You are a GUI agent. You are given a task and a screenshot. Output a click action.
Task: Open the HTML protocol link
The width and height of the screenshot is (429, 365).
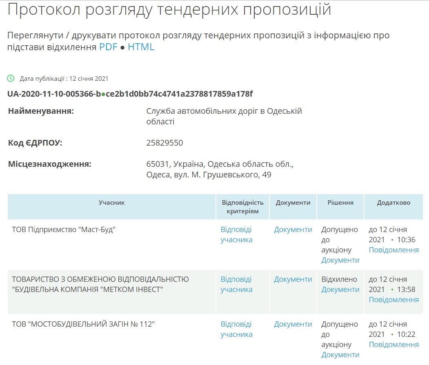(141, 47)
